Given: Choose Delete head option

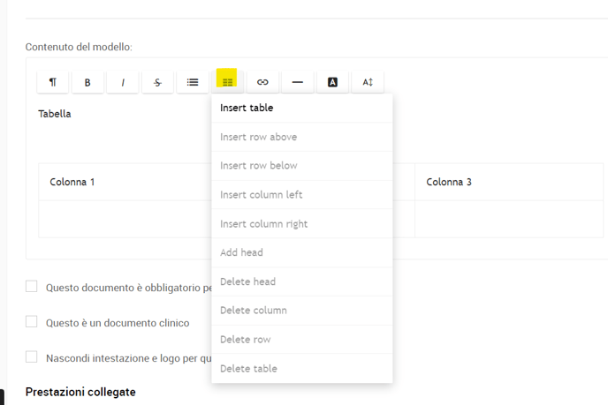Looking at the screenshot, I should click(x=302, y=281).
